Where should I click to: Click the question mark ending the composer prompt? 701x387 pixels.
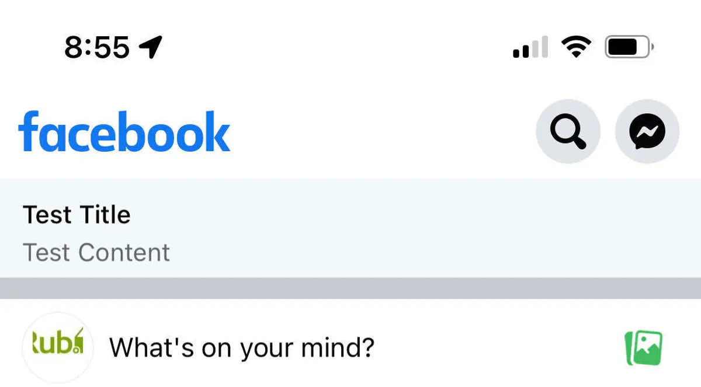coord(366,348)
